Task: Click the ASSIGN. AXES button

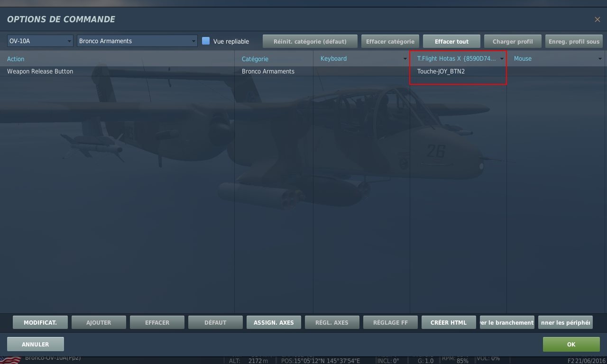Action: coord(274,322)
